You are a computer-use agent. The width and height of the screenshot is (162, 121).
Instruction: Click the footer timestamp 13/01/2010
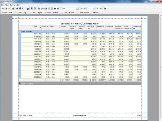pyautogui.click(x=26, y=116)
